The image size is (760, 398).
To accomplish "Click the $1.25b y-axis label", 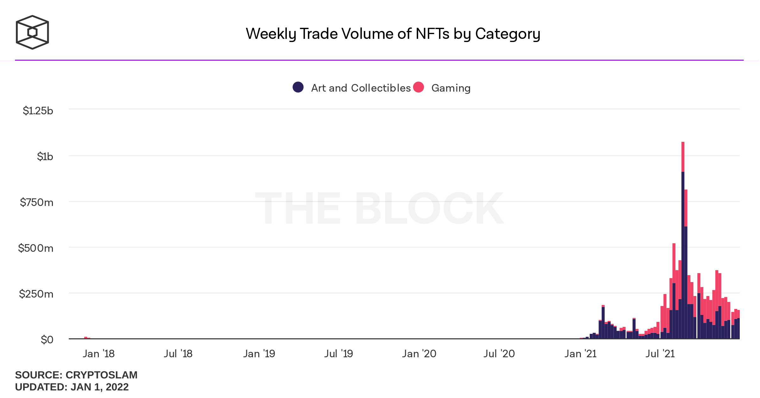I will pyautogui.click(x=38, y=111).
